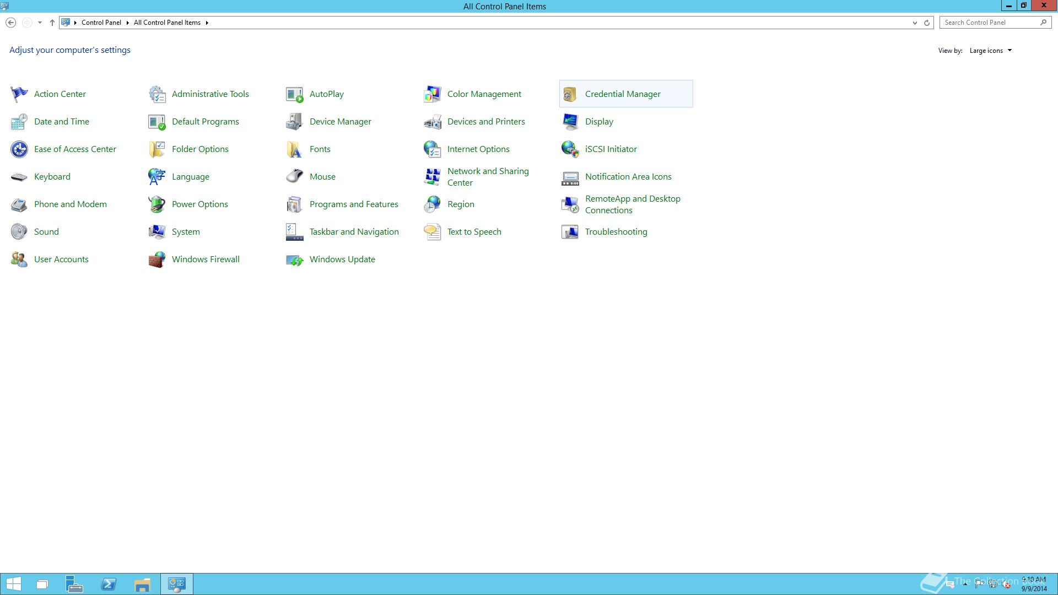
Task: Open the Keyboard icon
Action: [19, 177]
